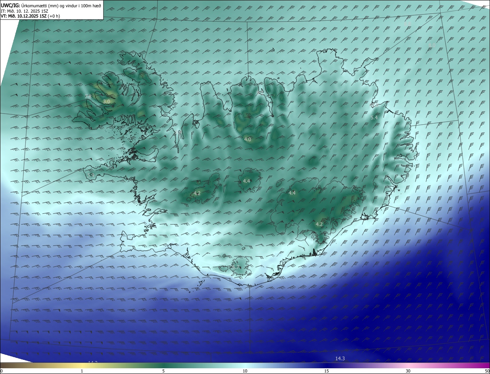Click the 8.0 value label over the northeast sea
Screen dimensions: 490x374
tap(432, 45)
